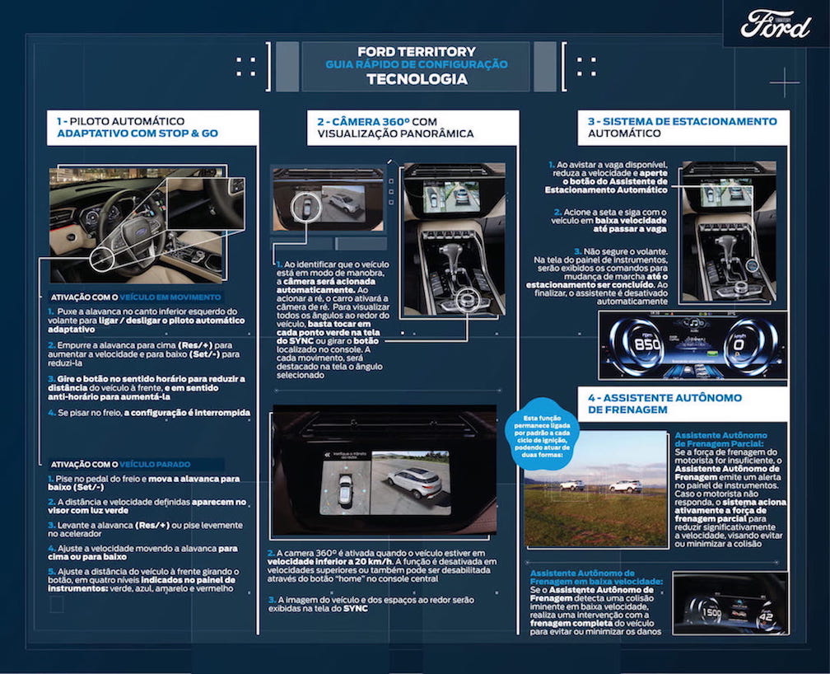This screenshot has height=674, width=830.
Task: Click step 'Levante a alavanca (Res/+) ou pise levemente'
Action: (145, 529)
